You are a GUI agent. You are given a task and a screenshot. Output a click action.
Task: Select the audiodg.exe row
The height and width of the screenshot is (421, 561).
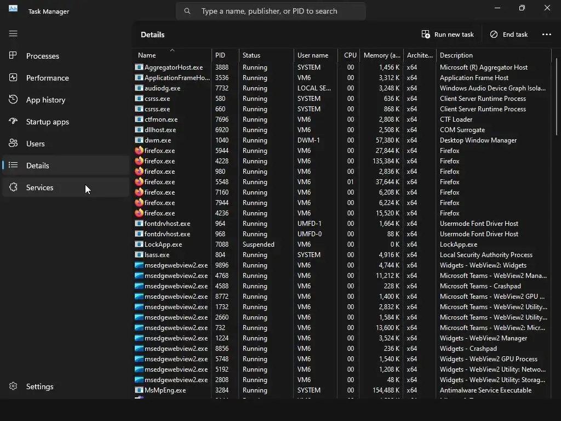pyautogui.click(x=342, y=88)
